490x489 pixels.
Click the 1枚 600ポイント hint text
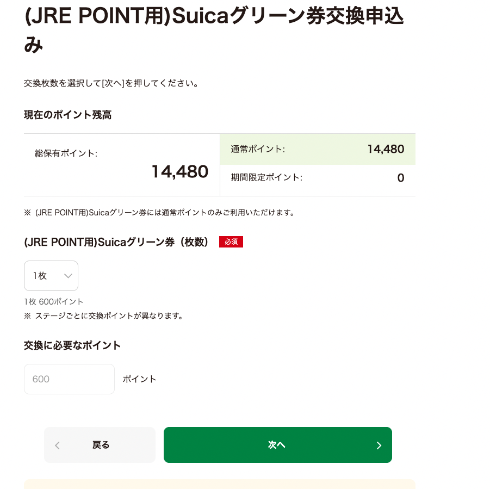tap(53, 301)
